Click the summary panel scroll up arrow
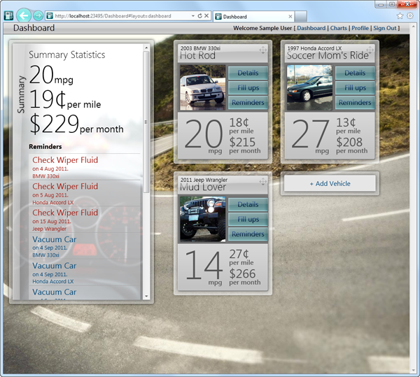The height and width of the screenshot is (377, 420). pos(146,48)
